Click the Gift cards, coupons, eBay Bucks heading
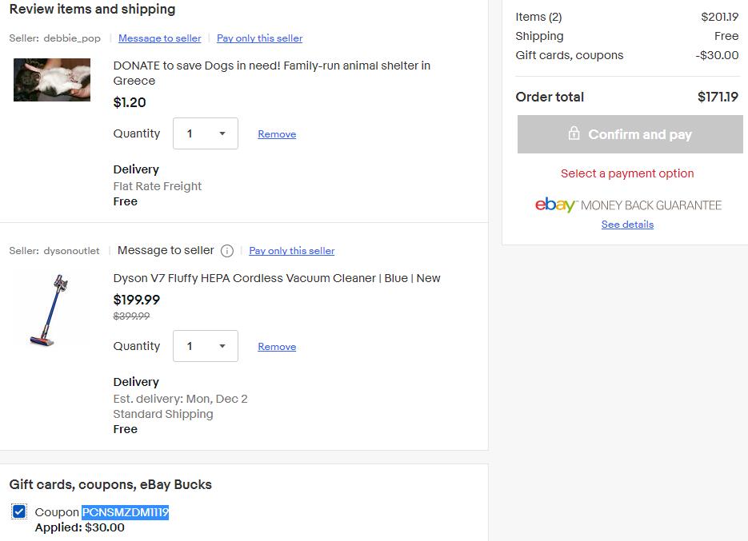 110,485
